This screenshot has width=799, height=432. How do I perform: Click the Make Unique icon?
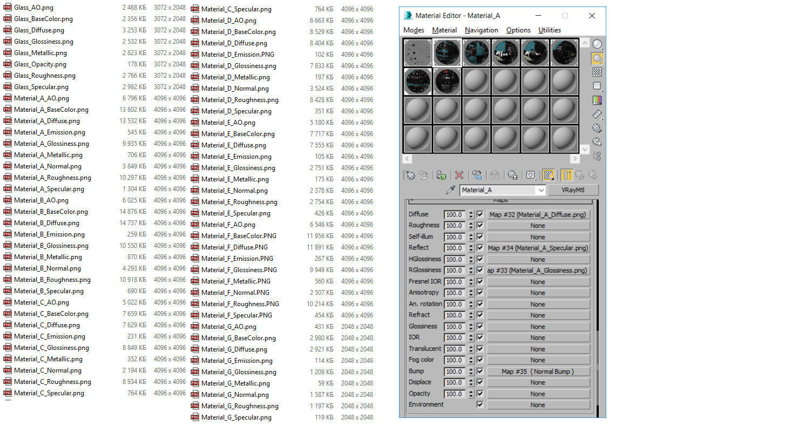click(x=495, y=175)
